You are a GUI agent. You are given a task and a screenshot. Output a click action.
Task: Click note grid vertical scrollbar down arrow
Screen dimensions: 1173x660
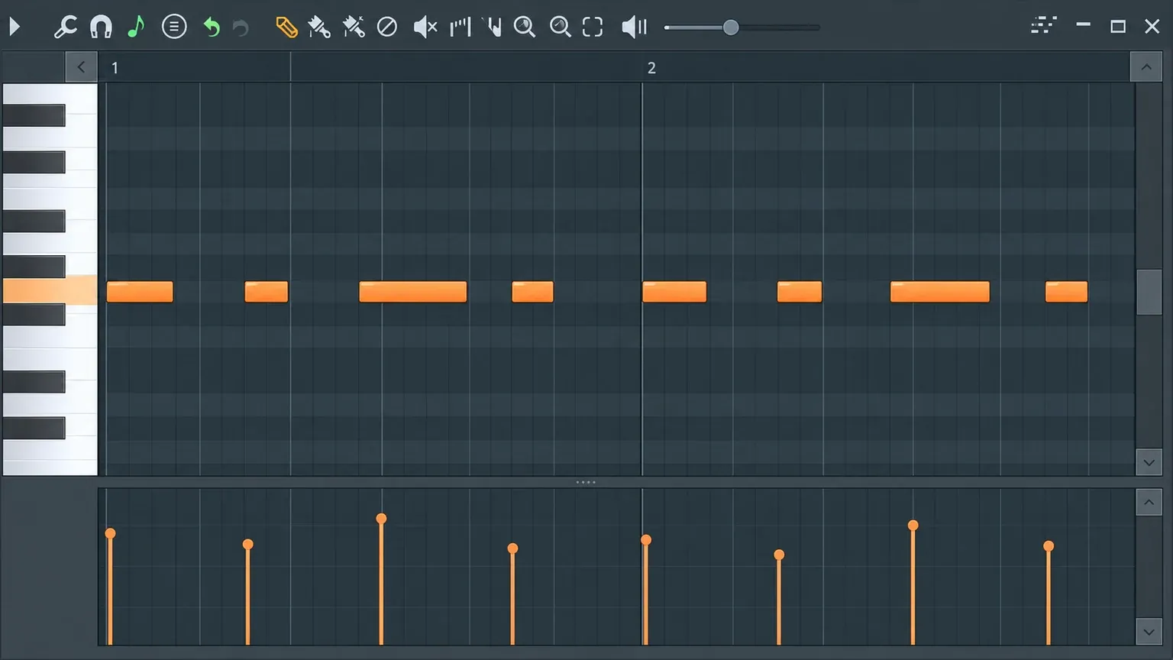click(1149, 462)
